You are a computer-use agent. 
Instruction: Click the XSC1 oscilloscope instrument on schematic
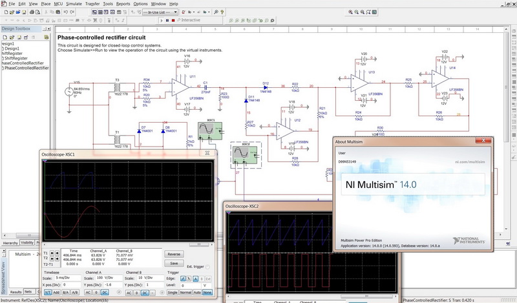point(210,131)
